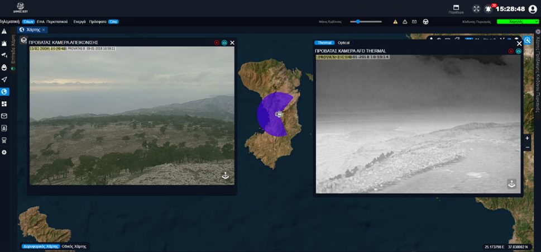Screen dimensions: 541x252
Task: Click the surveillance camera icon in sidebar
Action: point(4,55)
